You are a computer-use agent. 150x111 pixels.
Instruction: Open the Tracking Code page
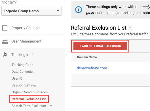(x=22, y=65)
